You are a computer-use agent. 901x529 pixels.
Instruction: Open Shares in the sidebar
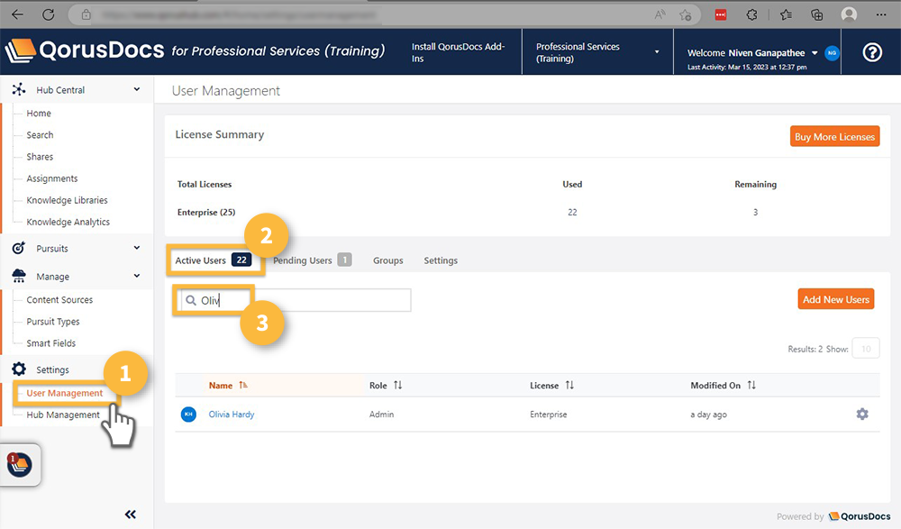coord(40,157)
